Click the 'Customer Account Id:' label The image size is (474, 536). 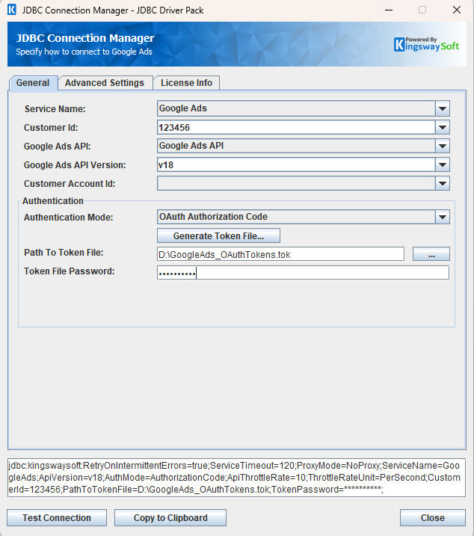click(70, 184)
